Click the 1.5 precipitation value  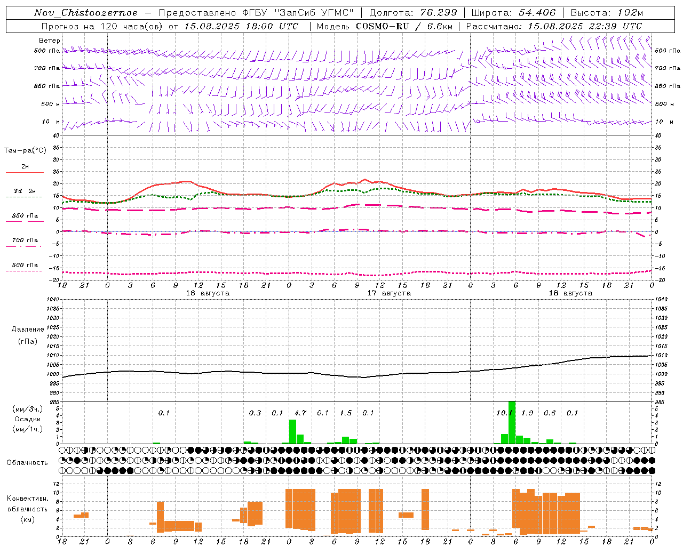tap(346, 413)
